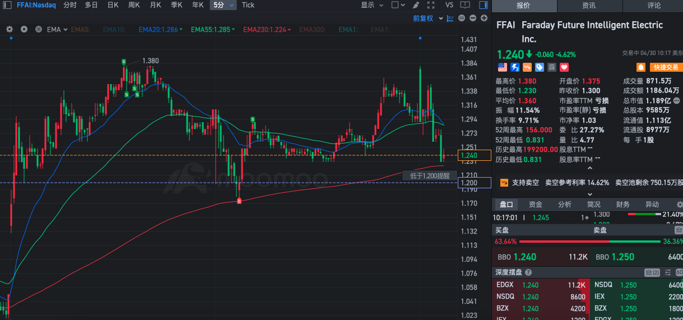
Task: Click the 快捷交易 quick trade button
Action: pos(666,67)
